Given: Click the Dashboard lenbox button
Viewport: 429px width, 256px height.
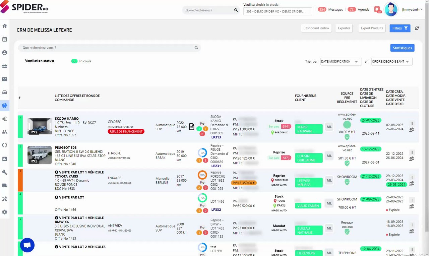Looking at the screenshot, I should point(316,28).
